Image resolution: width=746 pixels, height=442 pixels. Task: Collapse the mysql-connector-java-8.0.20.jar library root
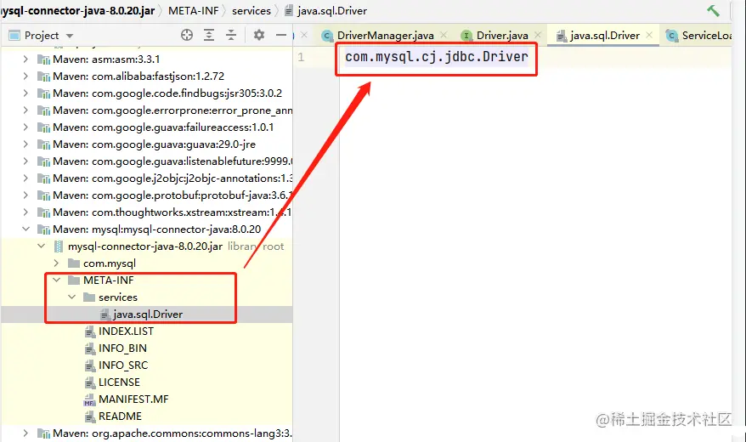42,246
